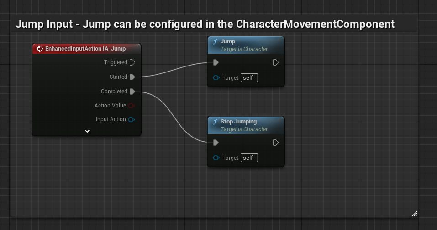437x230 pixels.
Task: Click the Triggered execution pin on IA_Jump
Action: pos(132,62)
